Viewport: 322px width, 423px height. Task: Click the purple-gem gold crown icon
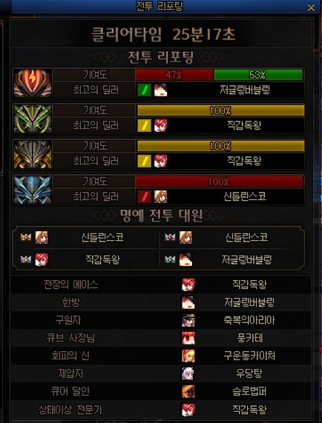26,237
